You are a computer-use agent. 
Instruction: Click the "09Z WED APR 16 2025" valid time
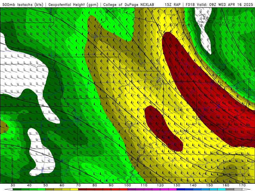231,4
